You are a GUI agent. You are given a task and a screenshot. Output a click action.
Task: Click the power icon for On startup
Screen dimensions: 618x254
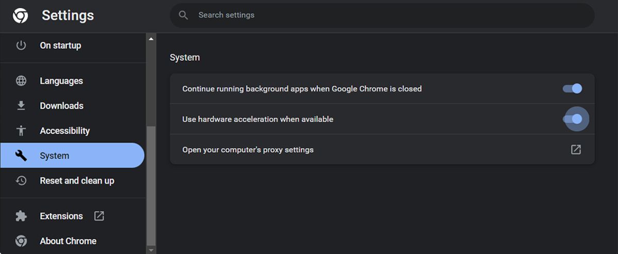(x=21, y=45)
